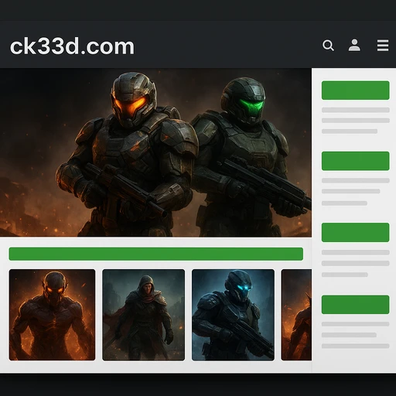
Task: Click the first green sidebar button
Action: click(x=356, y=90)
